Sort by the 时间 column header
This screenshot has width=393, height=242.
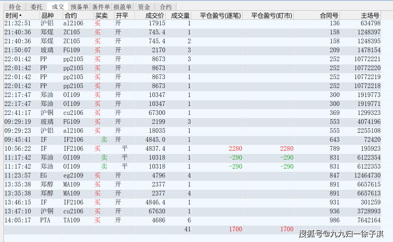tap(22, 16)
